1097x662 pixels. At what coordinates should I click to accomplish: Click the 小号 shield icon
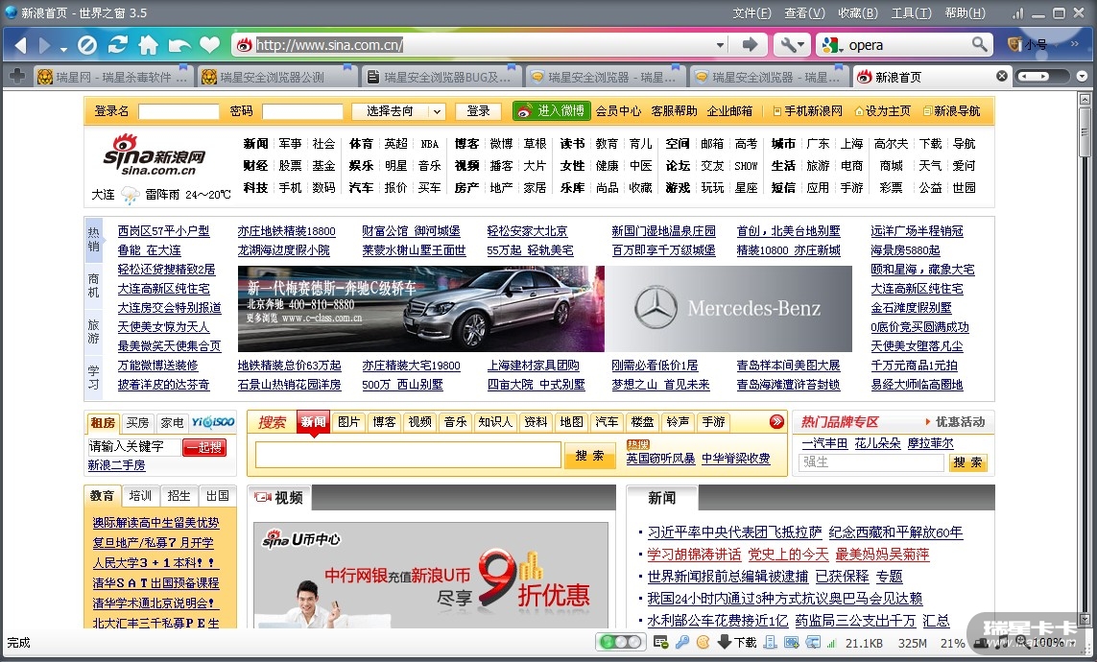coord(1014,45)
